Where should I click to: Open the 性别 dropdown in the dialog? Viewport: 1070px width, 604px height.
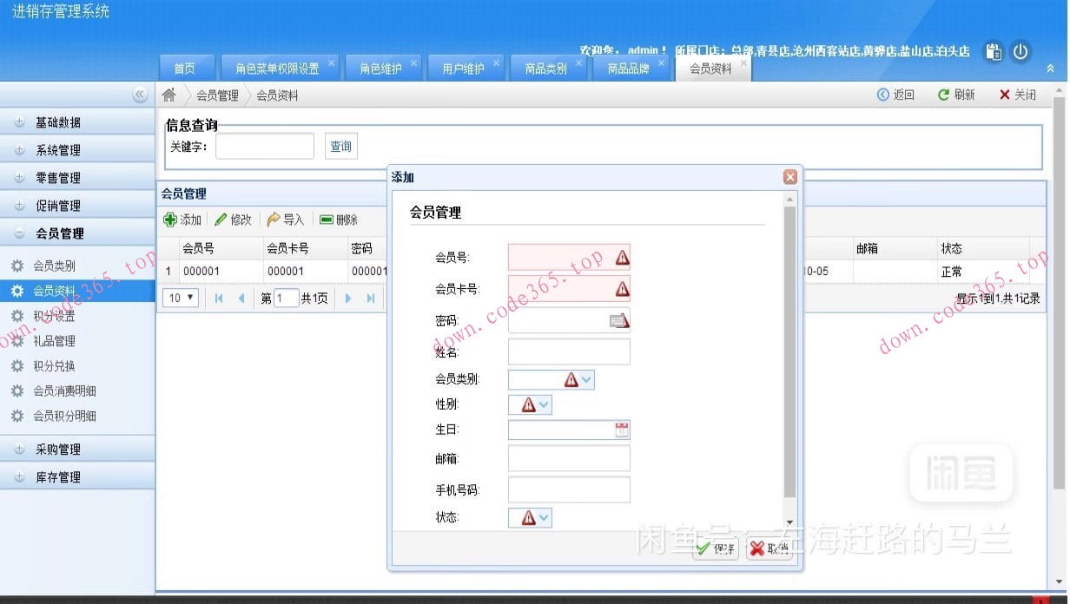[x=545, y=404]
